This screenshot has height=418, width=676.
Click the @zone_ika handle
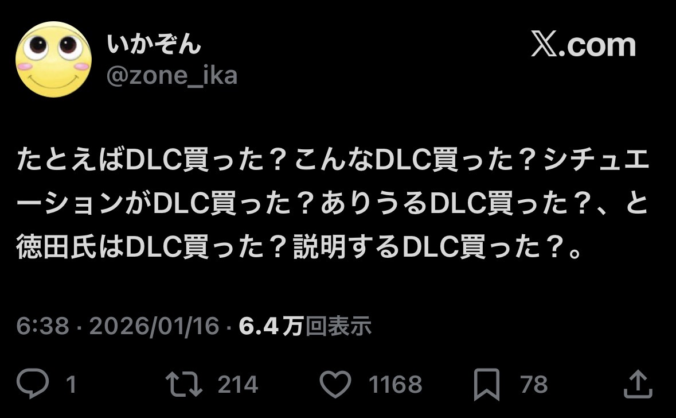[x=172, y=76]
